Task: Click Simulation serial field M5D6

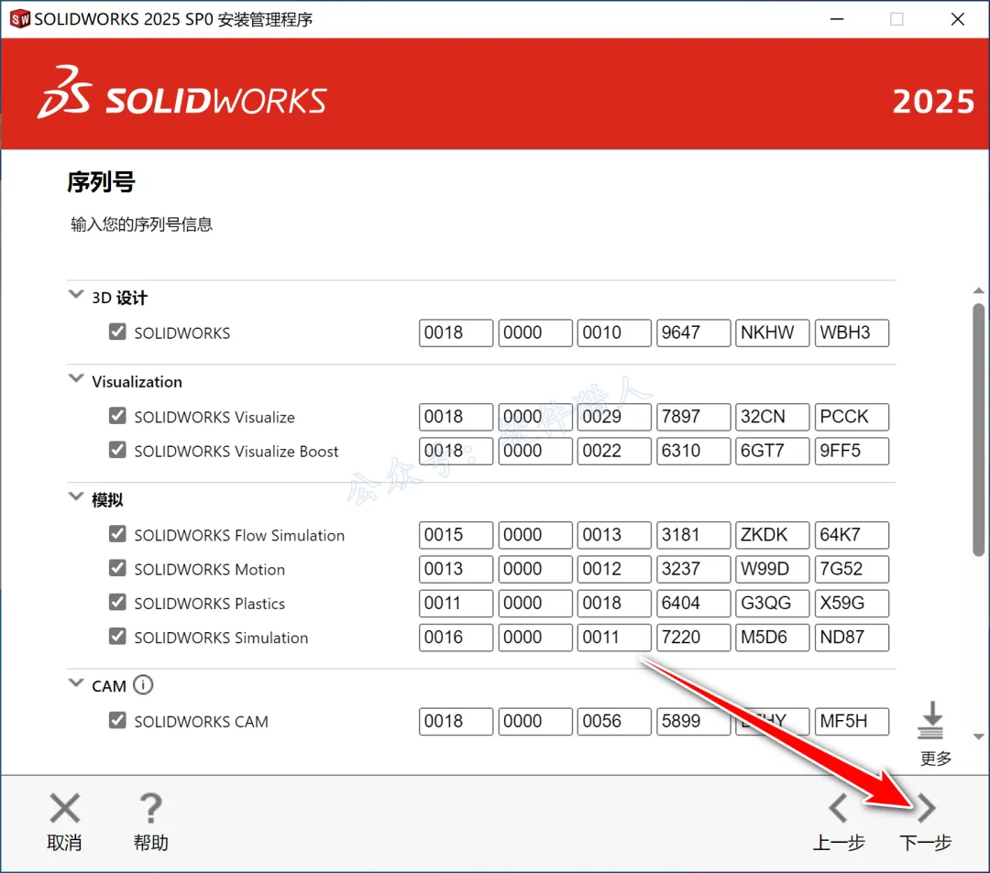Action: (772, 637)
